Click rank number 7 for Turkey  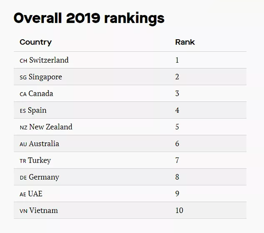click(x=177, y=160)
